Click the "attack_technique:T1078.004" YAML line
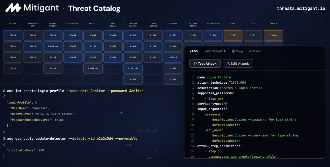This screenshot has height=167, width=330. pyautogui.click(x=222, y=83)
